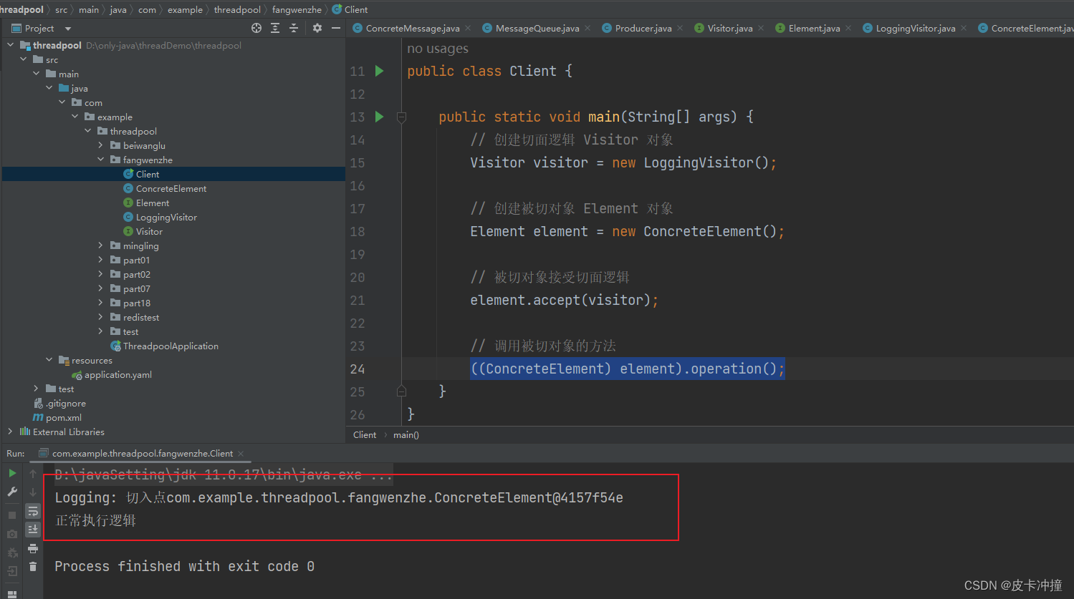
Task: Open Project panel settings gear
Action: tap(317, 28)
